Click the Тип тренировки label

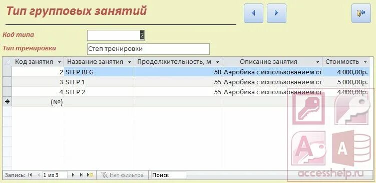coord(29,48)
